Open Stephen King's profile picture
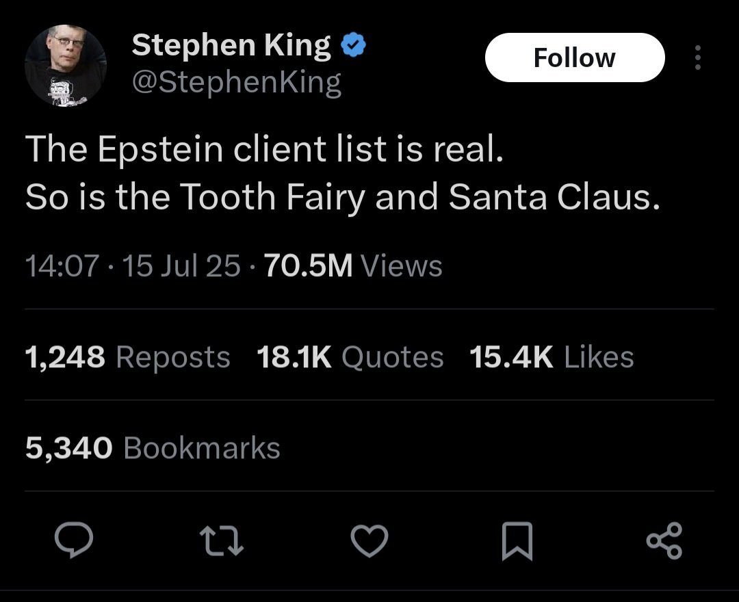Viewport: 739px width, 602px height. (x=66, y=65)
